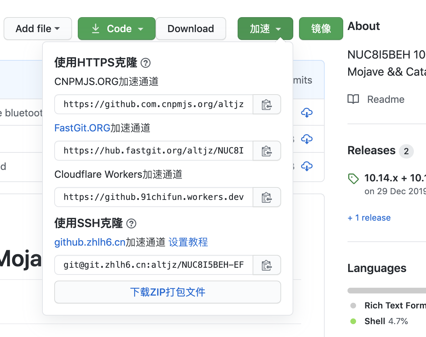Copy the CNPMJS.ORG clone URL
The image size is (426, 337).
[267, 105]
